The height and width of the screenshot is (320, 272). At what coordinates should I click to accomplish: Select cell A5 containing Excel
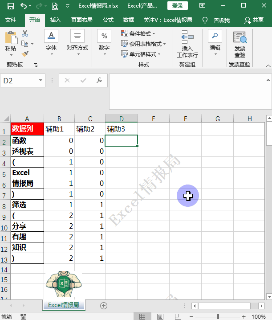point(27,172)
